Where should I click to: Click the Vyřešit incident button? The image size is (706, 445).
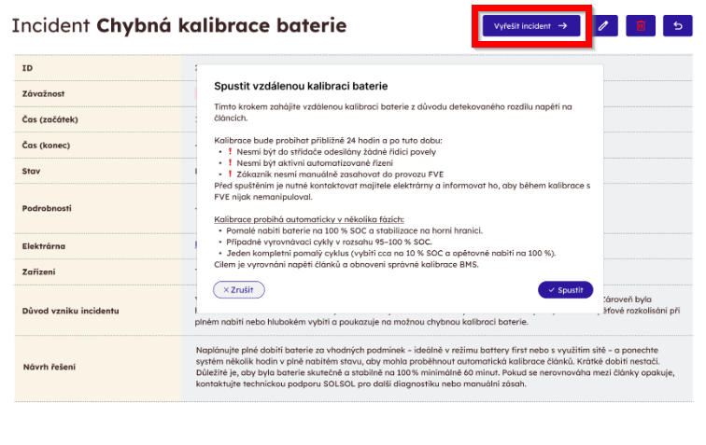pyautogui.click(x=531, y=25)
